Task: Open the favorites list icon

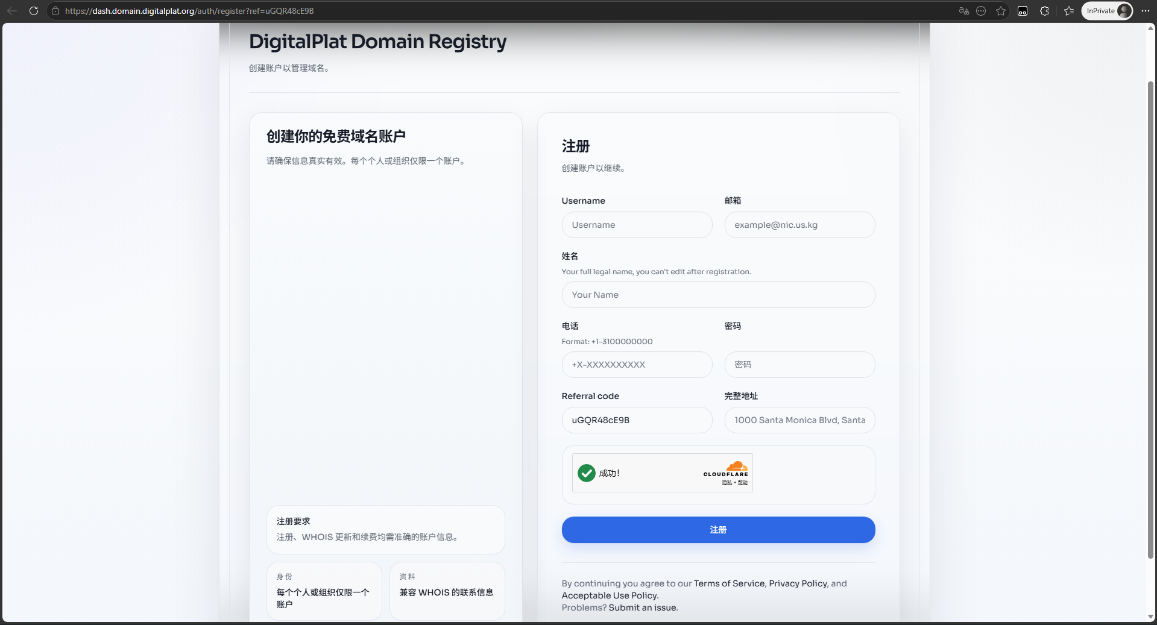Action: click(x=1069, y=11)
